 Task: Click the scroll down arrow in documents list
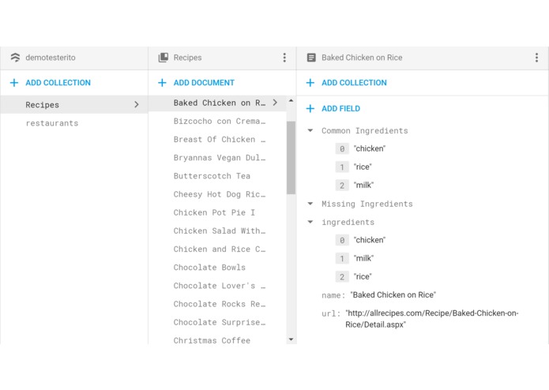click(291, 339)
